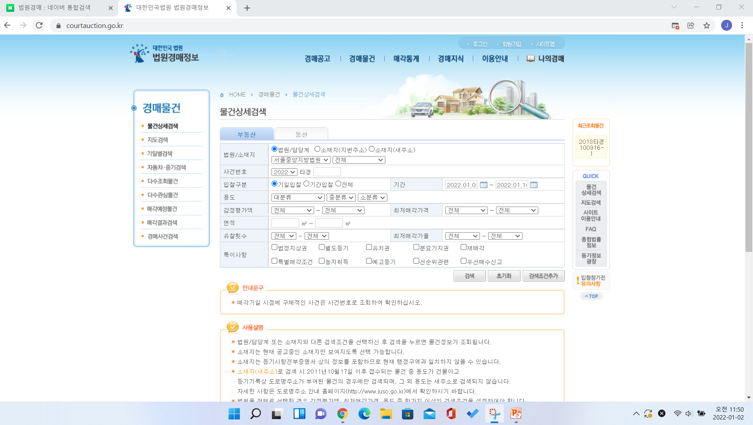Open the start date calendar picker icon

pos(483,185)
